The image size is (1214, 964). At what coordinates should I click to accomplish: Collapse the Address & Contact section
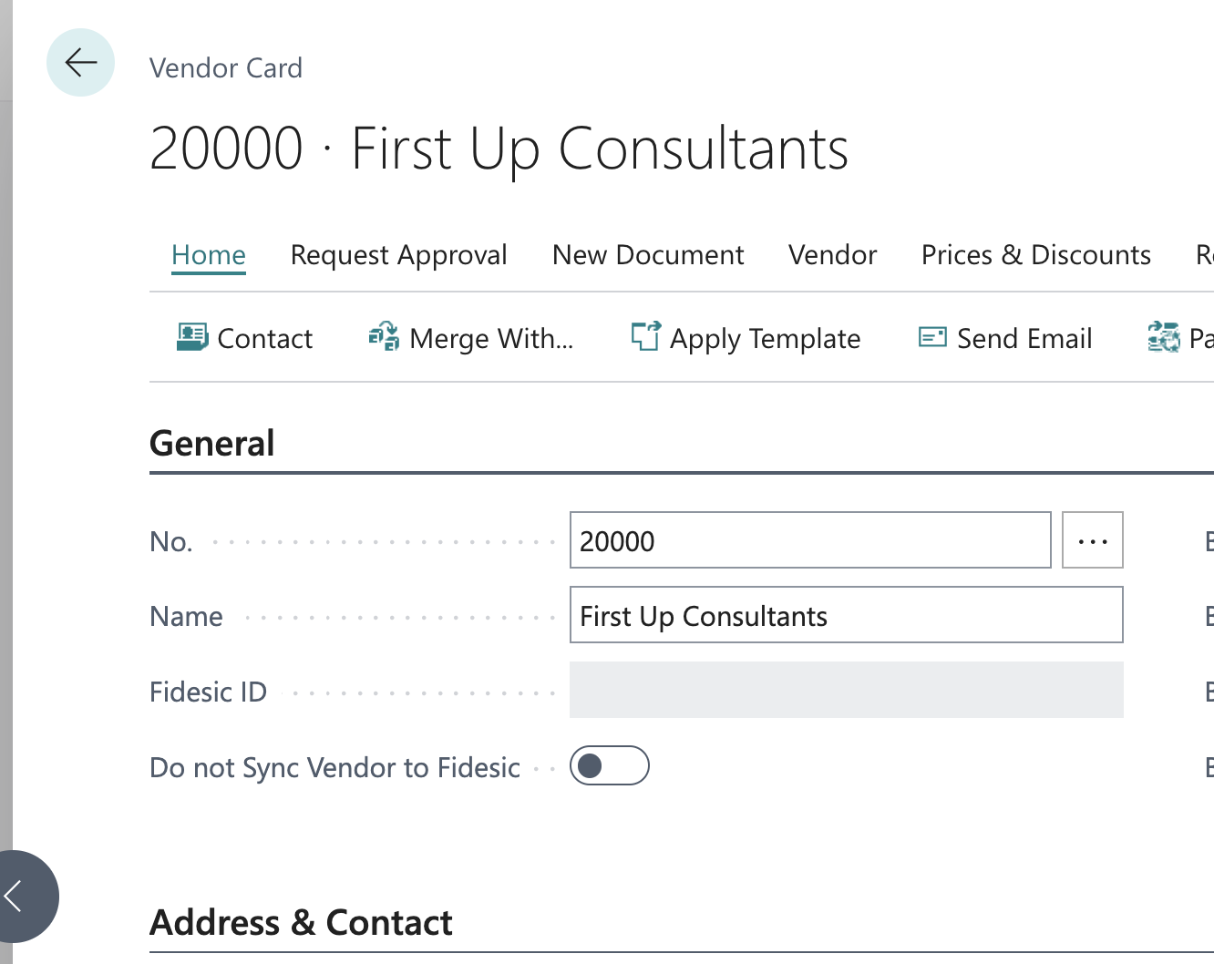tap(301, 922)
